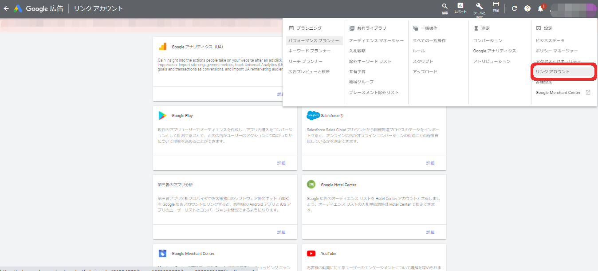
Task: Click the Google Play card title
Action: 182,115
